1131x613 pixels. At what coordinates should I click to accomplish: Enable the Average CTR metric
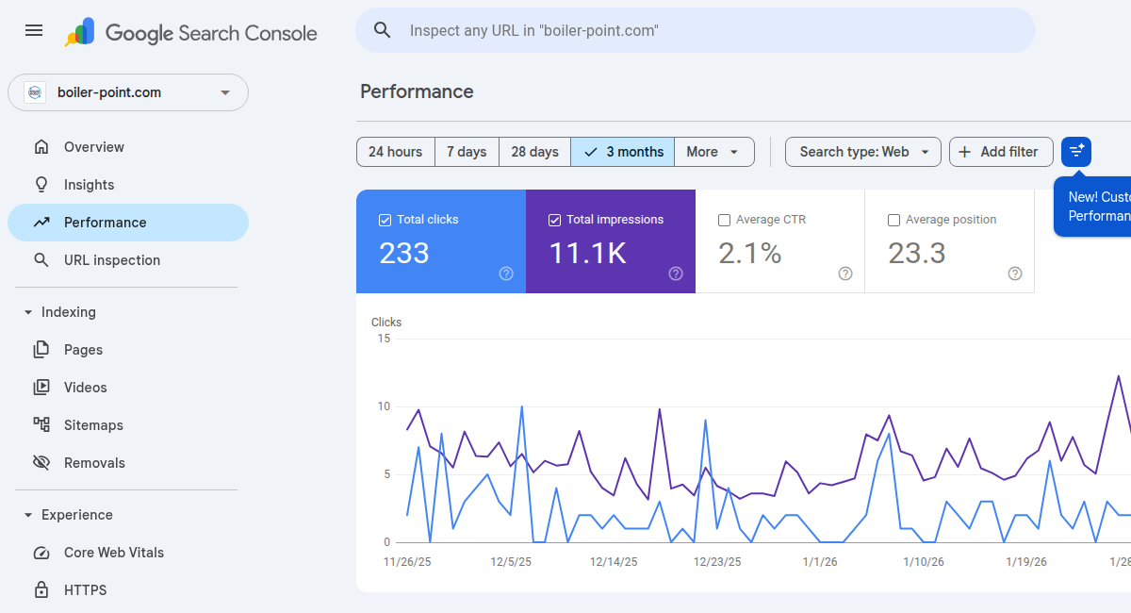pyautogui.click(x=724, y=219)
